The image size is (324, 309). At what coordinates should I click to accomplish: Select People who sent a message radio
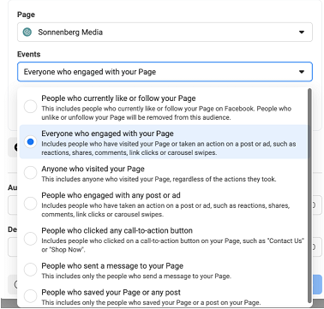30,270
